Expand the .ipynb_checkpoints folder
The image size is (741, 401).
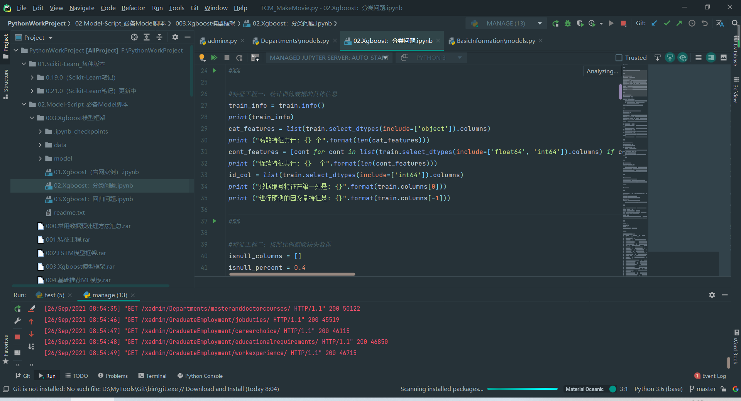pos(40,132)
